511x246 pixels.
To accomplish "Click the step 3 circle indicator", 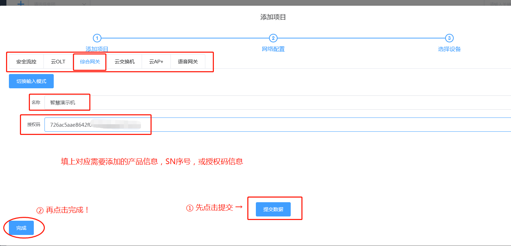I will pyautogui.click(x=449, y=38).
